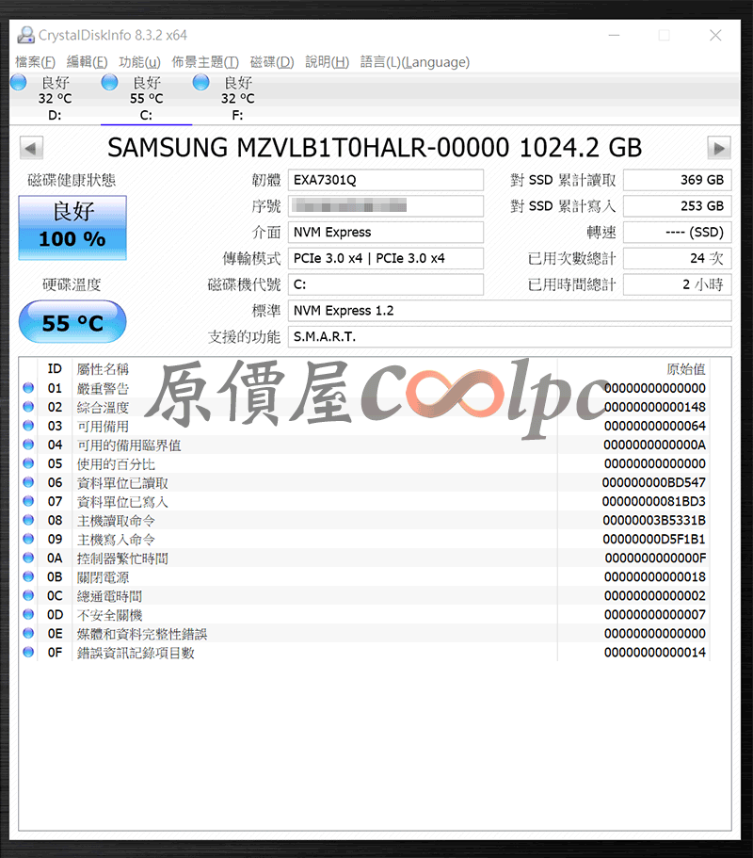This screenshot has height=858, width=753.
Task: Click the 良好 100 % health status button
Action: coord(72,228)
